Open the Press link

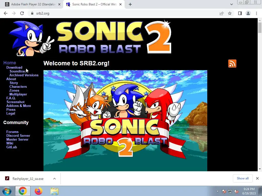11,109
